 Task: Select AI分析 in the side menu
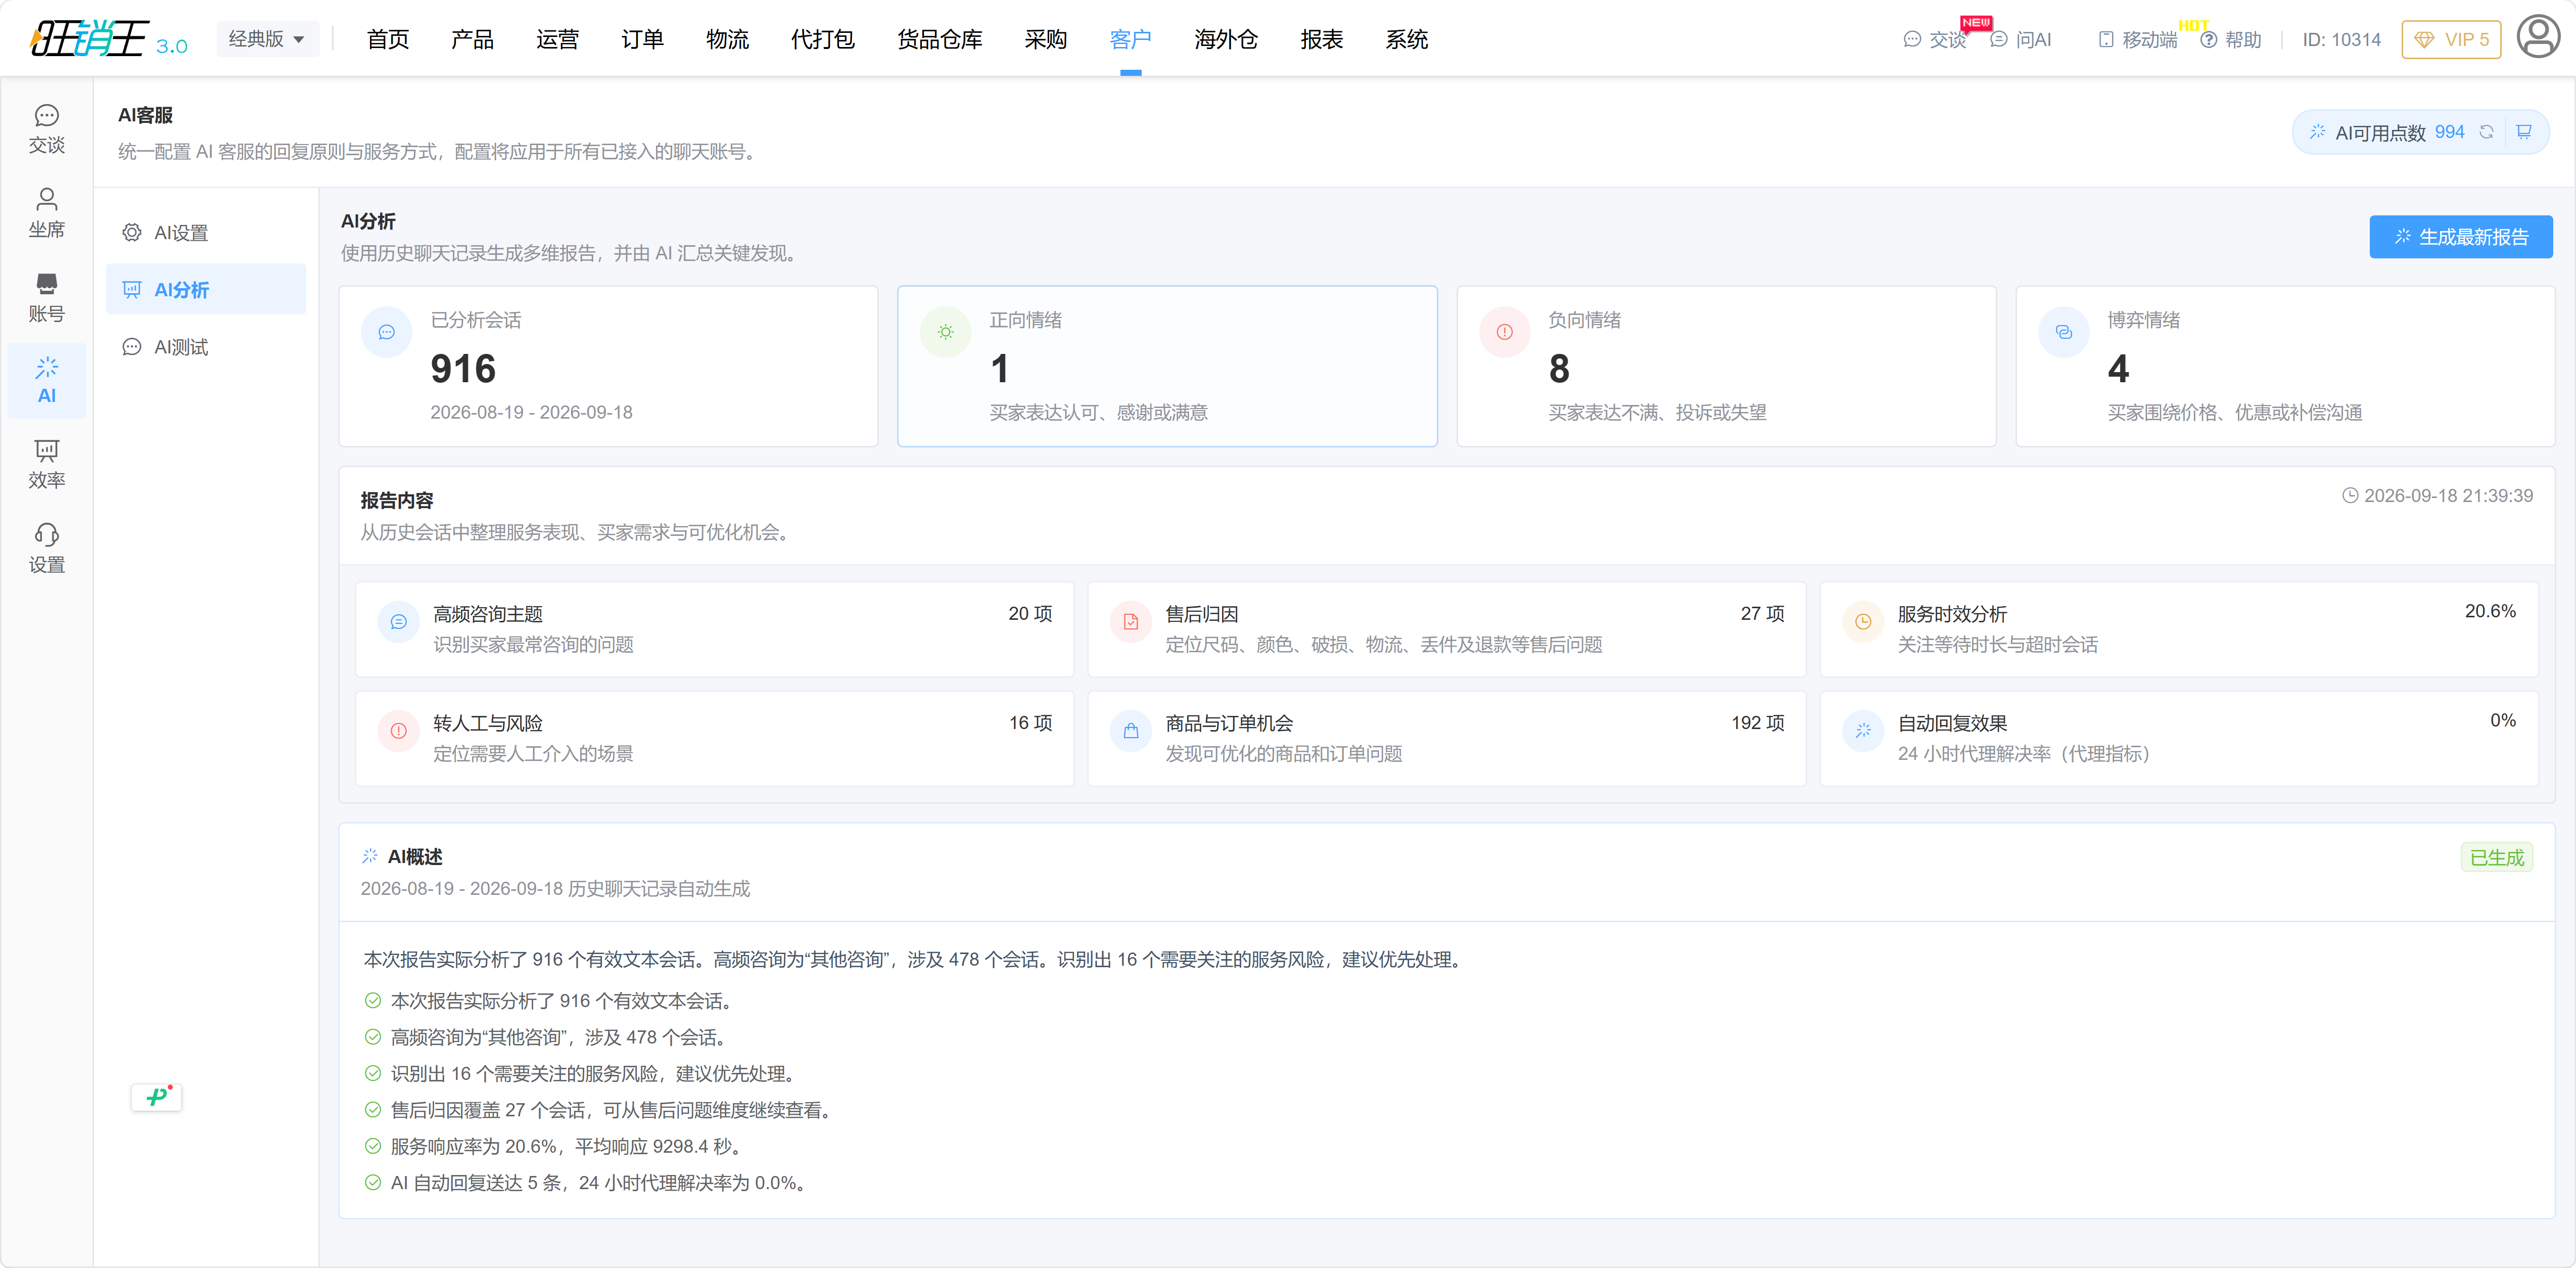point(206,289)
